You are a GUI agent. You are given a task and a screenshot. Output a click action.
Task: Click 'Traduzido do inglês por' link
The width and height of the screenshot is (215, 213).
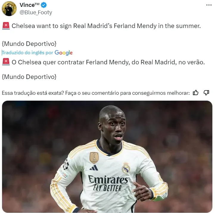tap(28, 53)
